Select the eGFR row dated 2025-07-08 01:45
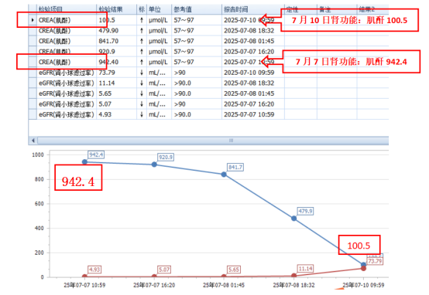 (208, 93)
